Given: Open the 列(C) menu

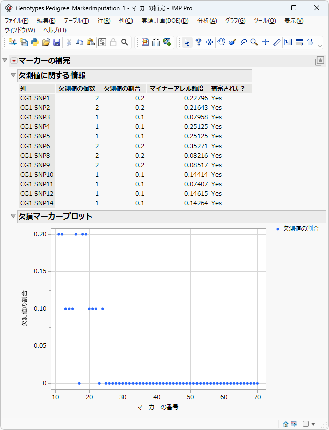Looking at the screenshot, I should click(x=126, y=21).
